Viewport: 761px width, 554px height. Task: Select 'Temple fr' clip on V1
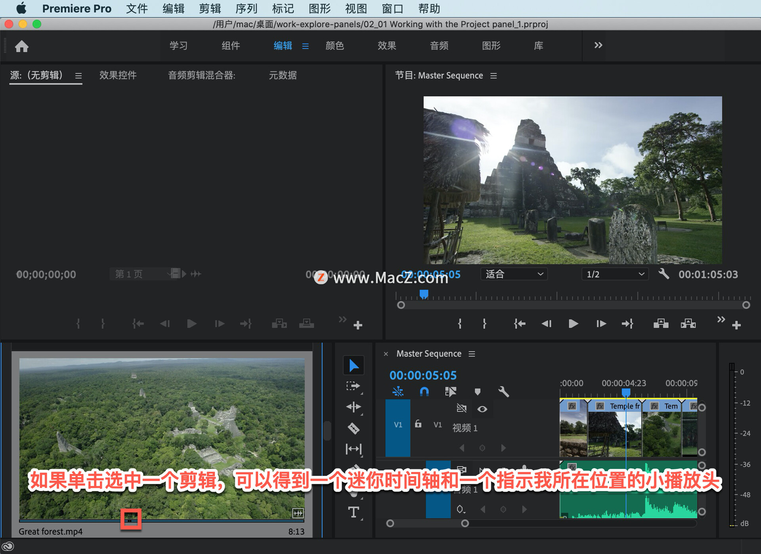point(614,428)
